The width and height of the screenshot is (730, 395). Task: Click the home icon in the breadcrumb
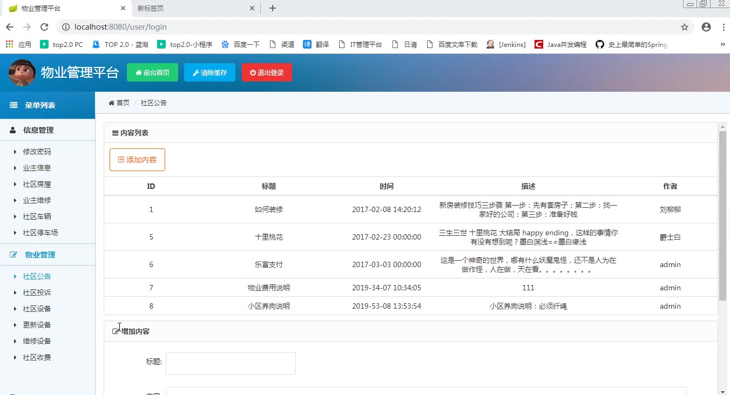click(x=111, y=103)
